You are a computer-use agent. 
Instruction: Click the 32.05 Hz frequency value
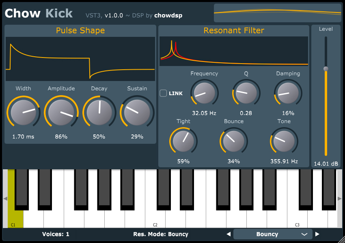[x=204, y=113]
